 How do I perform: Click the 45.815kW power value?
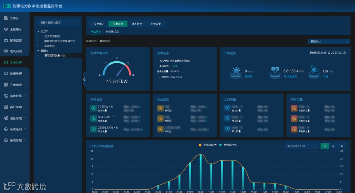(117, 81)
